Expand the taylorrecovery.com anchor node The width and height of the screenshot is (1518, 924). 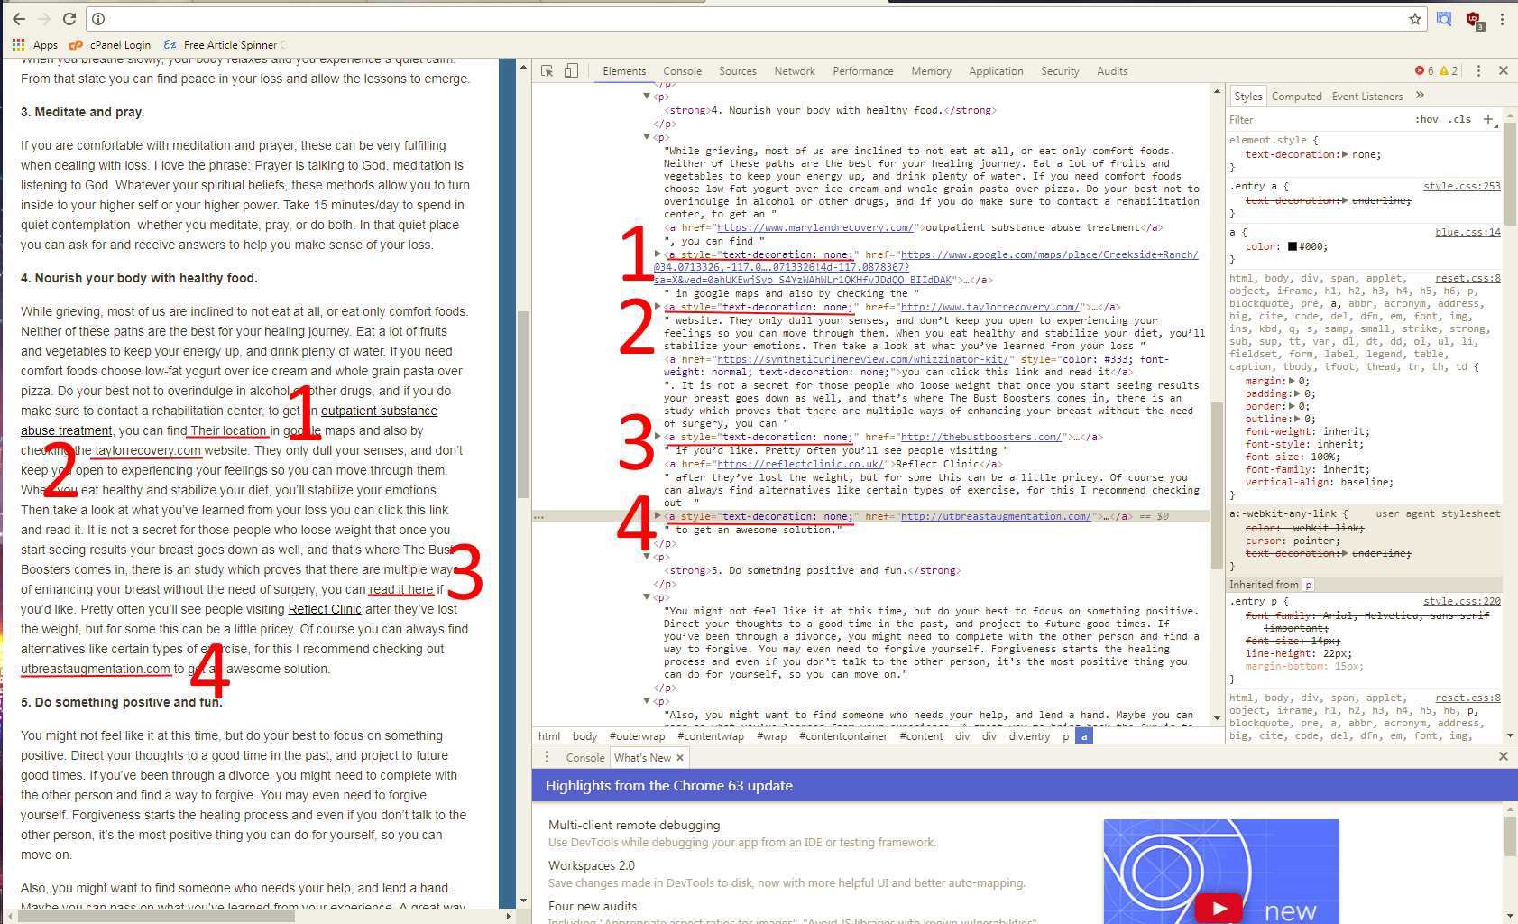[658, 307]
